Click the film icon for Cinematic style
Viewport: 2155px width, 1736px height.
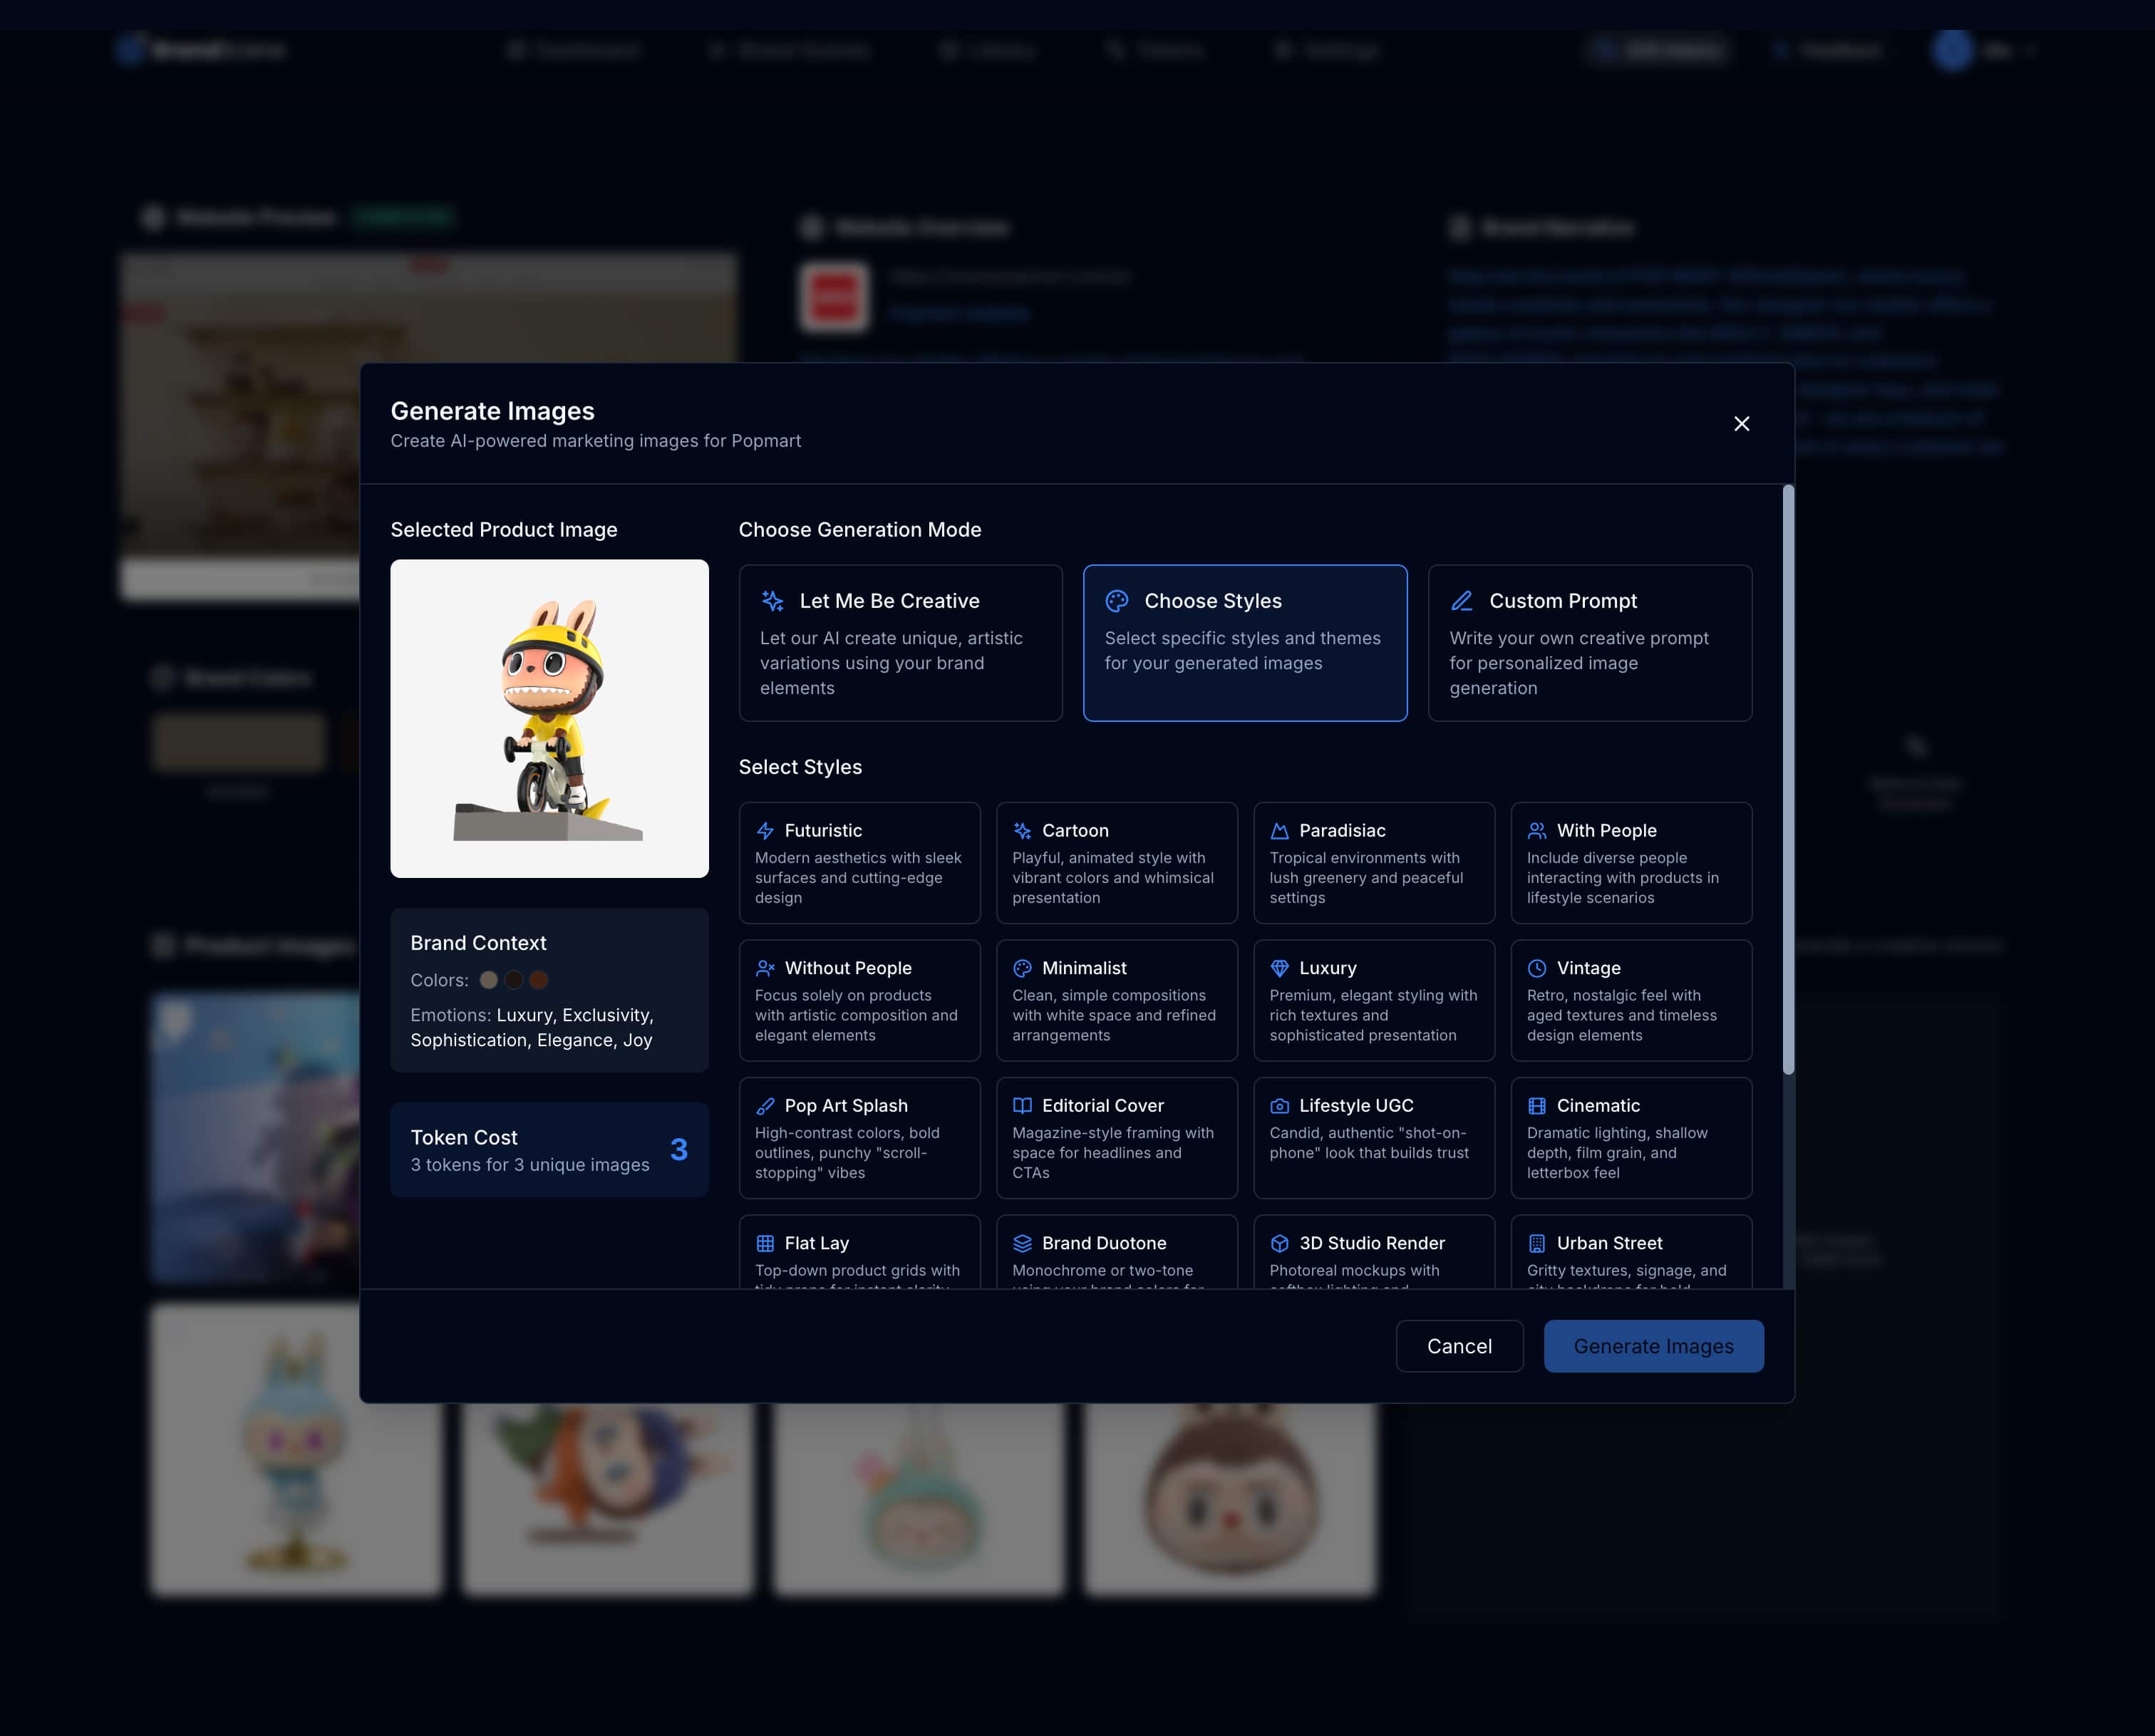(x=1537, y=1106)
